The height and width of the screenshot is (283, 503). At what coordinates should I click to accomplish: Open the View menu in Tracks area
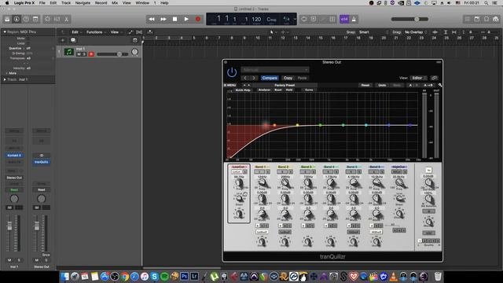click(115, 32)
